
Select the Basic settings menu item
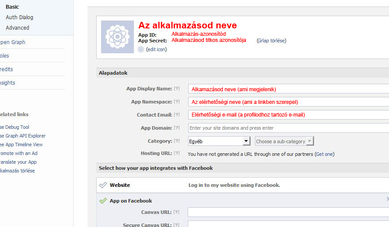pos(12,7)
